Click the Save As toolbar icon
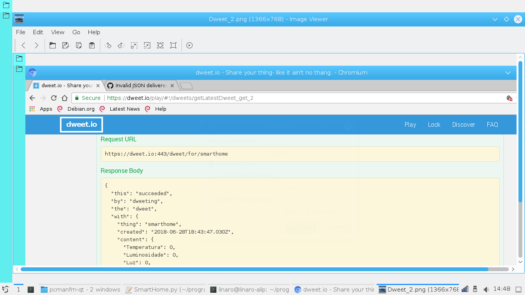525x295 pixels. click(x=66, y=45)
